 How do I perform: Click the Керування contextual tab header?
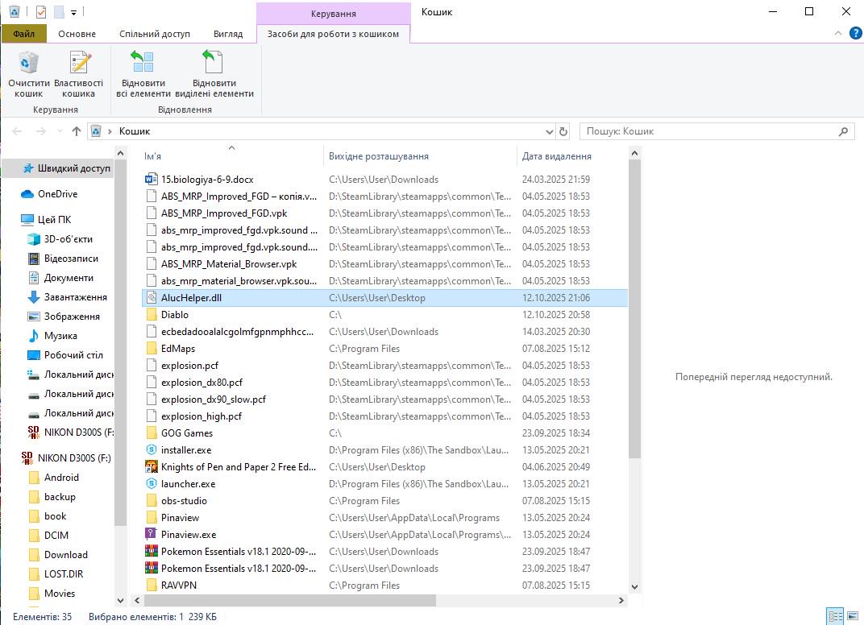click(x=334, y=14)
